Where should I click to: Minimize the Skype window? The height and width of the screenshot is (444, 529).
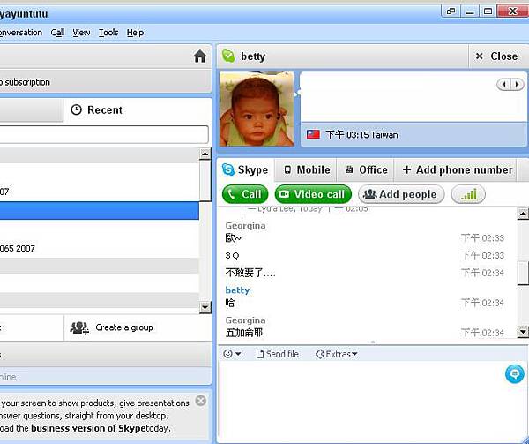tap(470, 11)
